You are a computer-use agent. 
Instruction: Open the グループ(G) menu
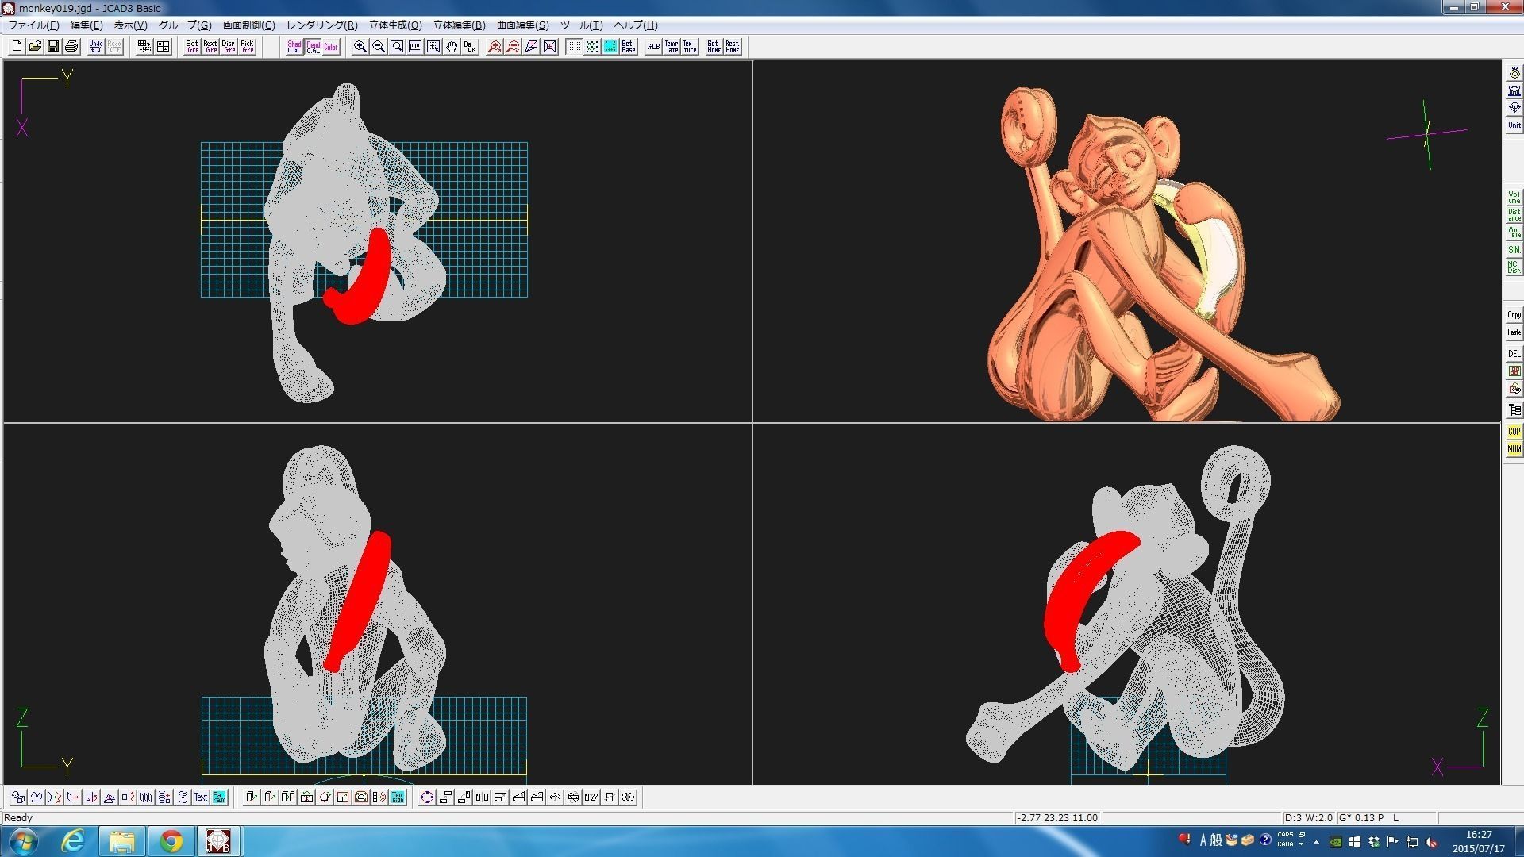[185, 25]
